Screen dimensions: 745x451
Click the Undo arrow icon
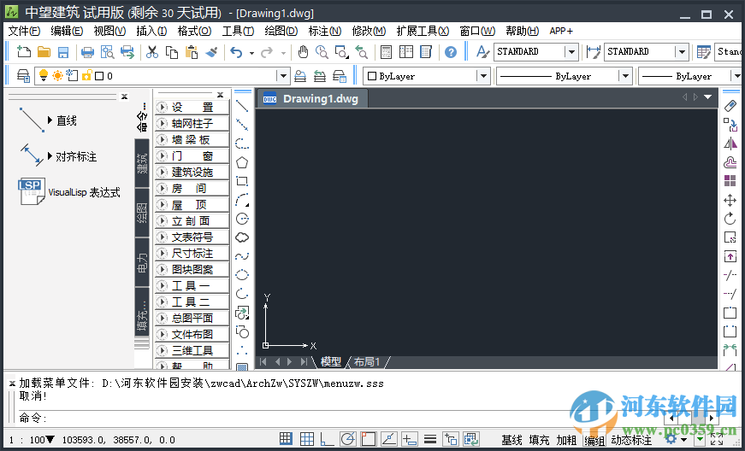click(x=236, y=52)
